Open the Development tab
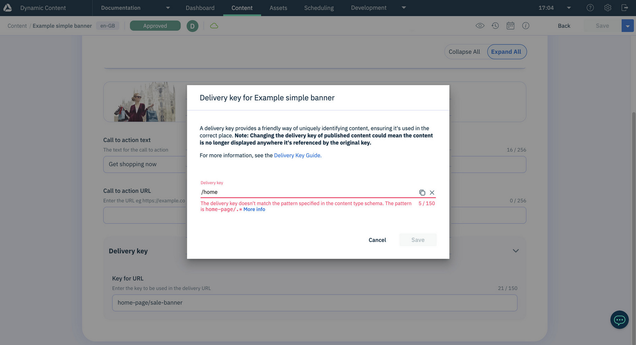636x345 pixels. [x=368, y=8]
